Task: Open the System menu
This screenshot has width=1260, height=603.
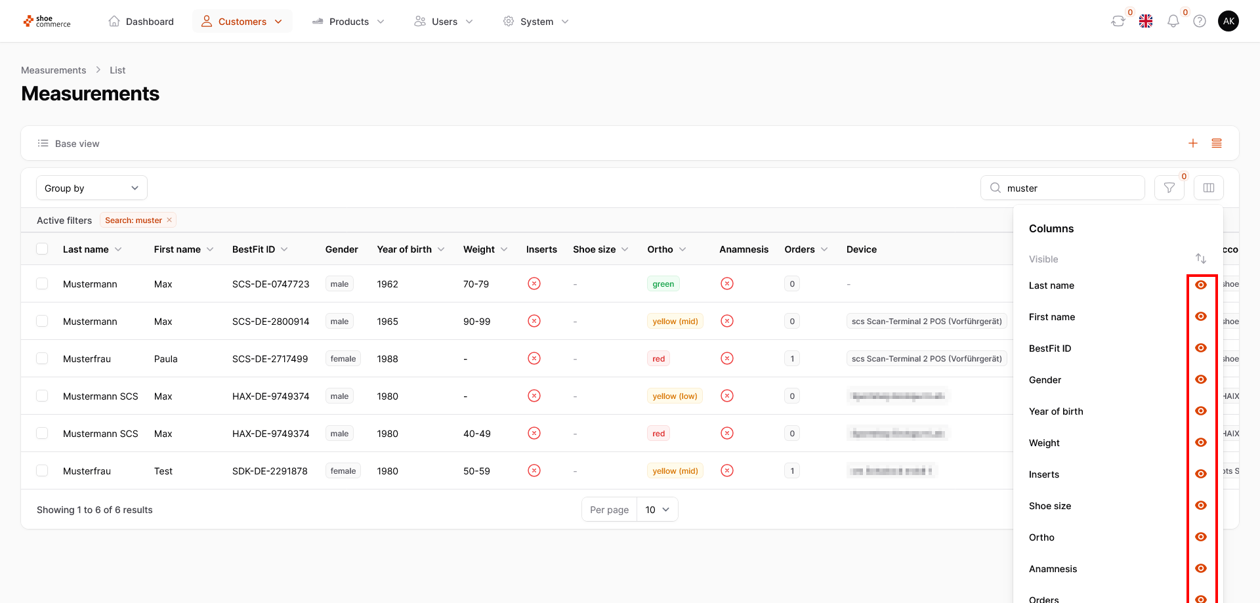Action: click(535, 22)
